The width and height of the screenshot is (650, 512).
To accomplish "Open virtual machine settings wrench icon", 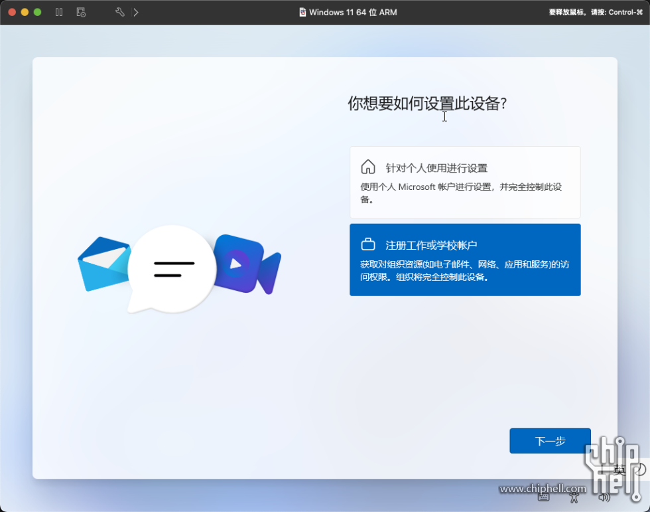I will click(120, 12).
